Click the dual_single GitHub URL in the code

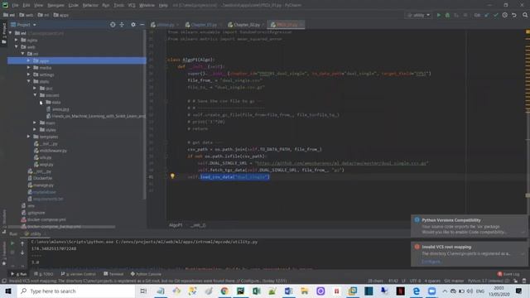pos(341,163)
